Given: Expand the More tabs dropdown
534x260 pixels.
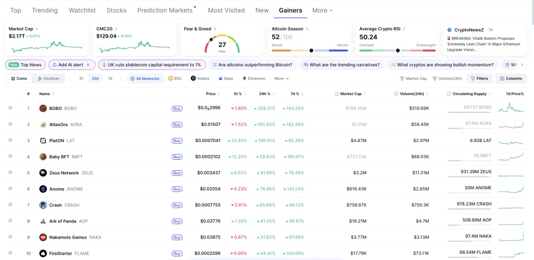Looking at the screenshot, I should [322, 10].
